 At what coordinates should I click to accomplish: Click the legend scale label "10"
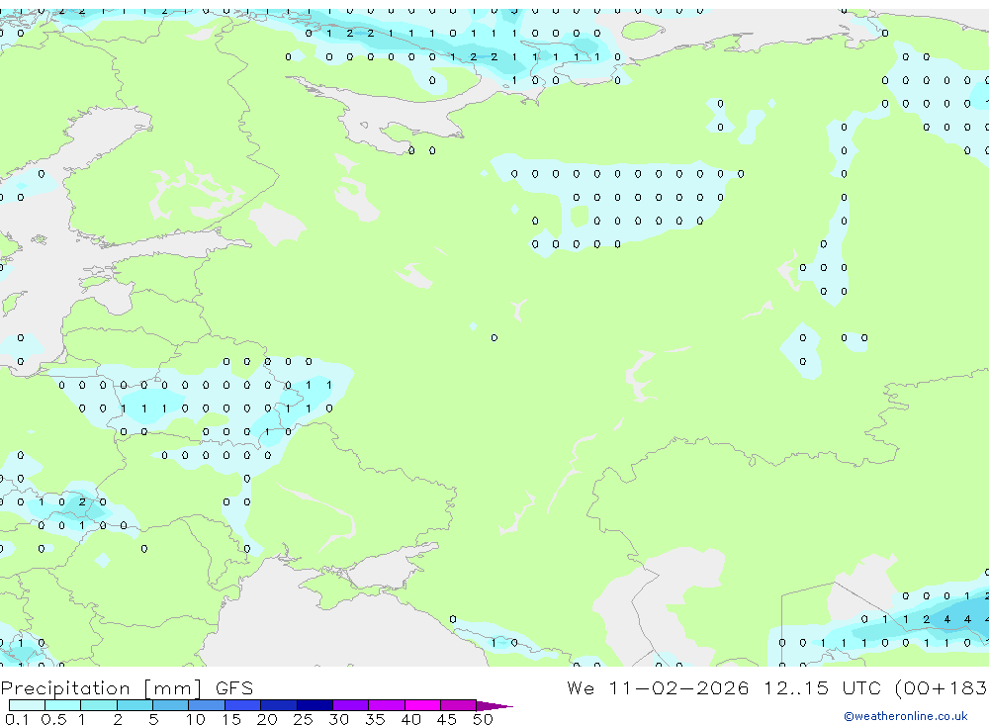click(196, 719)
